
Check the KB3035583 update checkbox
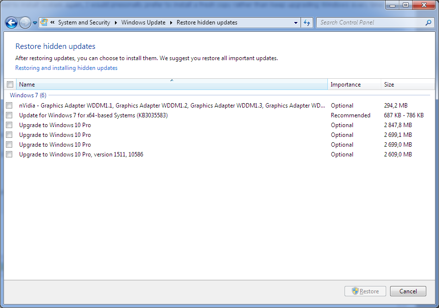tap(9, 115)
